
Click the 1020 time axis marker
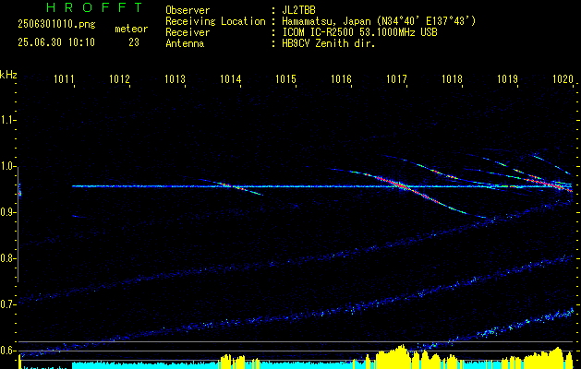coord(563,79)
